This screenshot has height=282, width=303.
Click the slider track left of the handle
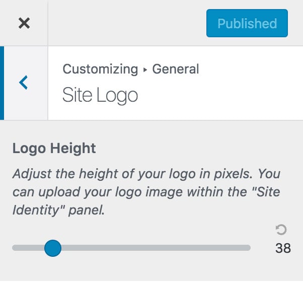point(28,248)
